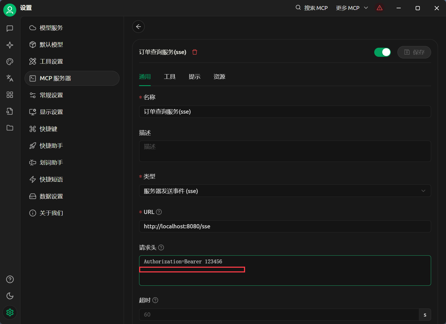The height and width of the screenshot is (324, 446).
Task: Click the back arrow button
Action: (138, 27)
